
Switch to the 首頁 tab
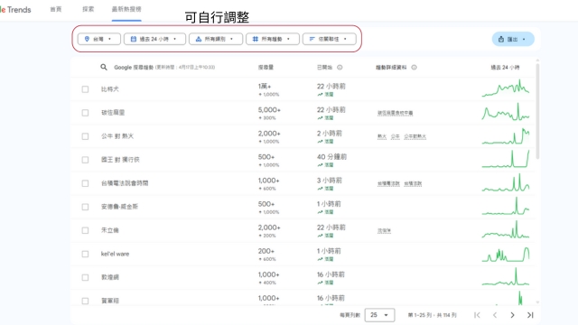coord(56,9)
